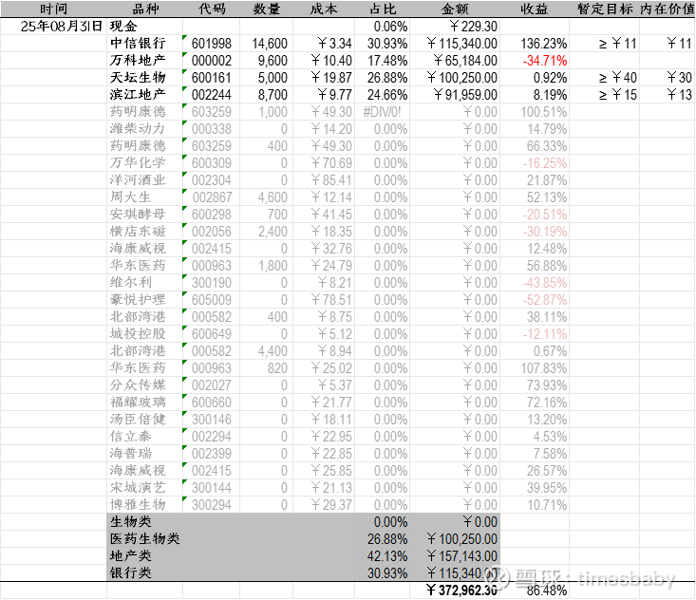Select quantity cell 14,600
Image resolution: width=696 pixels, height=600 pixels.
pyautogui.click(x=266, y=44)
